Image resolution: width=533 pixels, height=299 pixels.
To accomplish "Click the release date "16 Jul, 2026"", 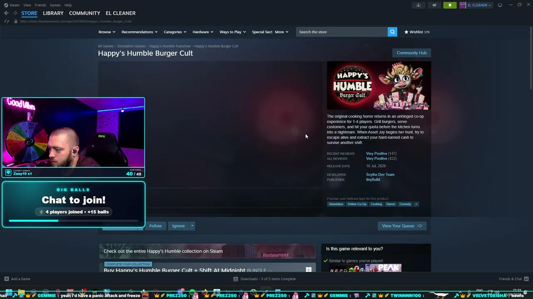I will click(376, 166).
